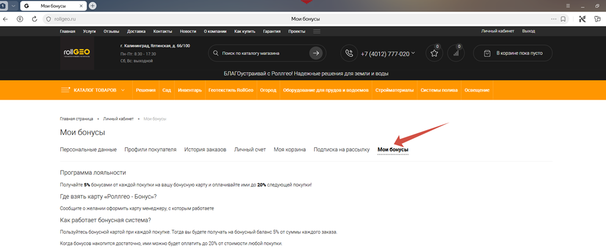Open the hidden top menu items

pyautogui.click(x=317, y=31)
